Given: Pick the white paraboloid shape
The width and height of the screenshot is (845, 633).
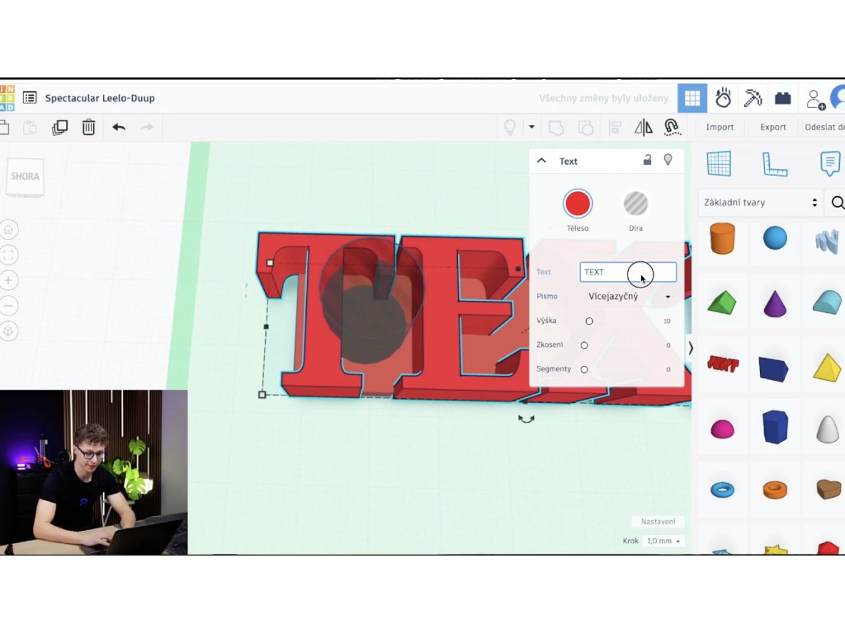Looking at the screenshot, I should click(x=827, y=429).
